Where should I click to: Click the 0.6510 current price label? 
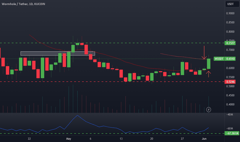pyautogui.click(x=230, y=59)
